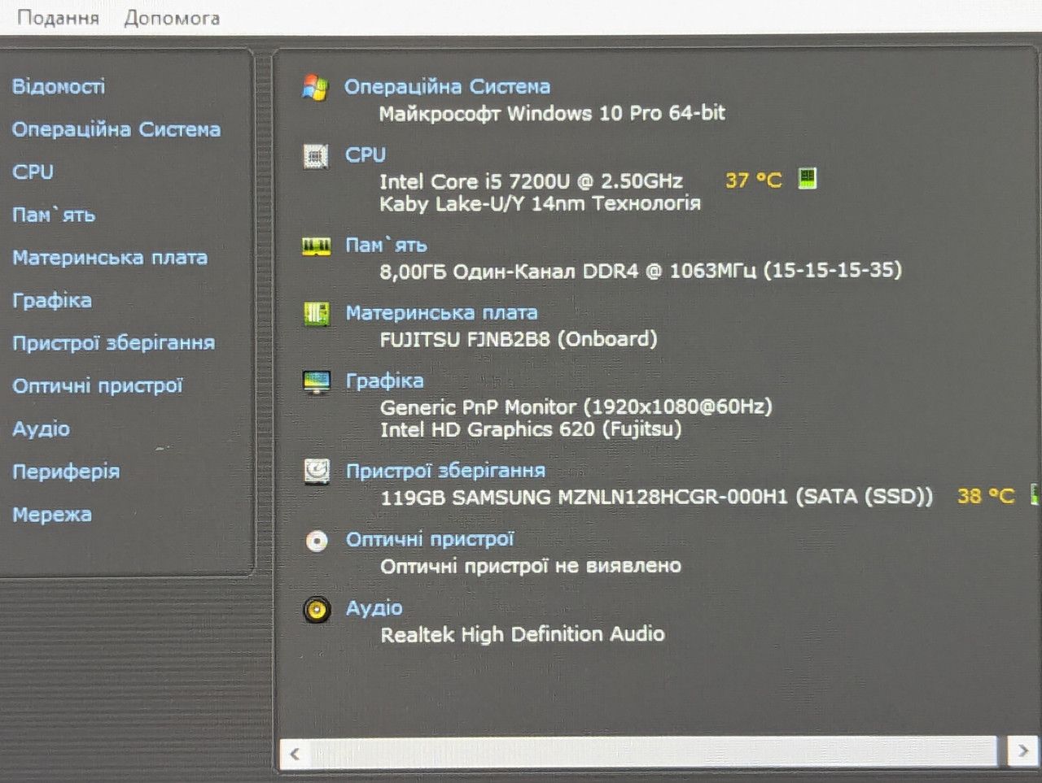This screenshot has height=783, width=1042.
Task: Go to Периферія in the sidebar
Action: click(66, 472)
